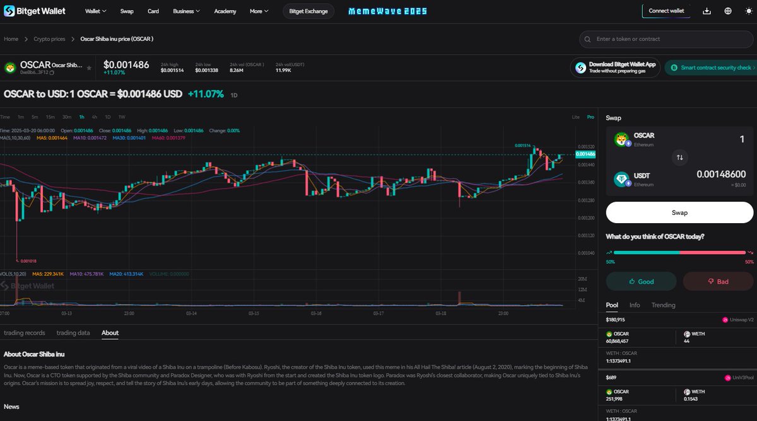
Task: Click the 1D label beside +11.07%
Action: [234, 95]
